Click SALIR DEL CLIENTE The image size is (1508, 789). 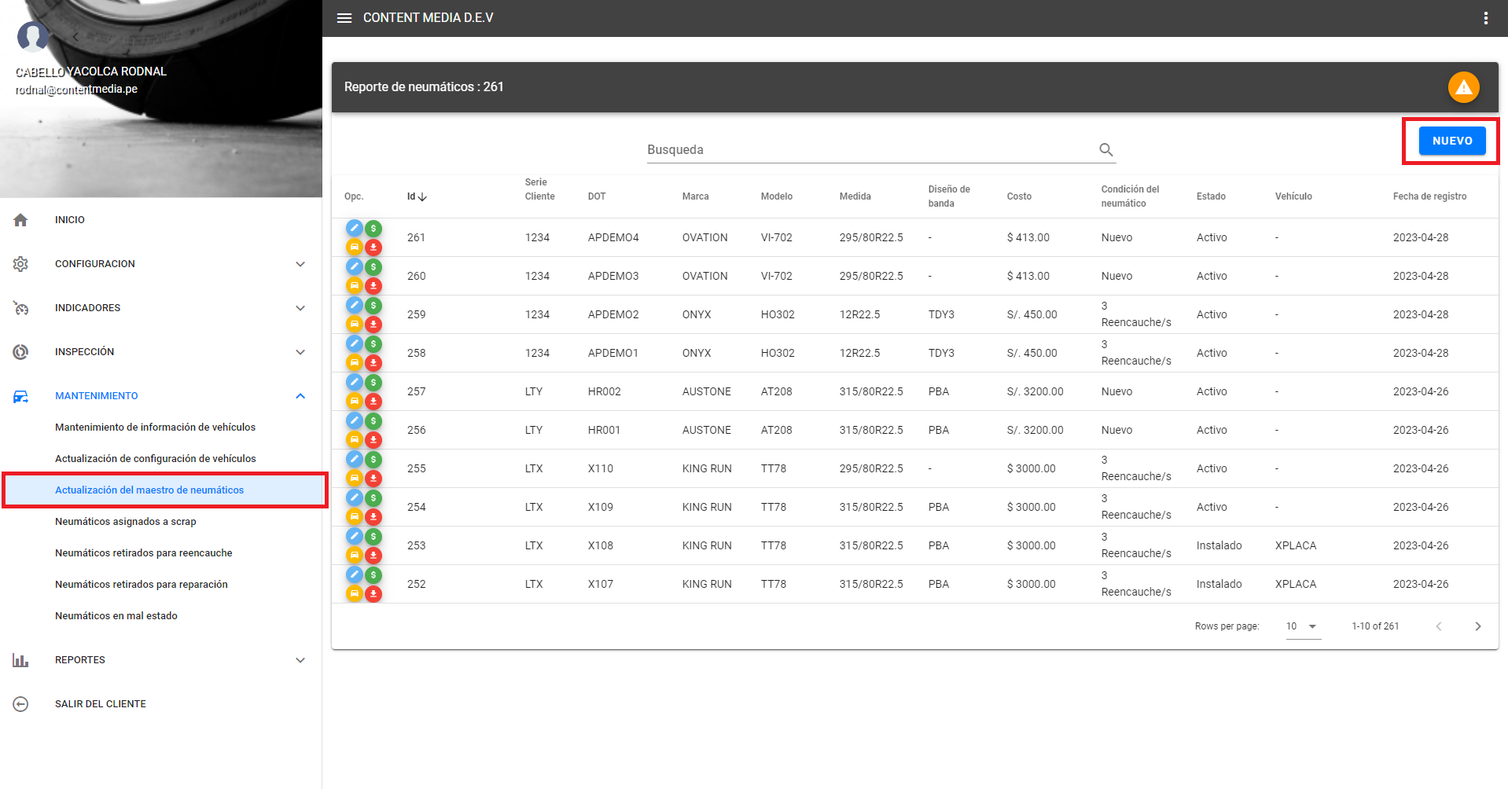pos(101,704)
